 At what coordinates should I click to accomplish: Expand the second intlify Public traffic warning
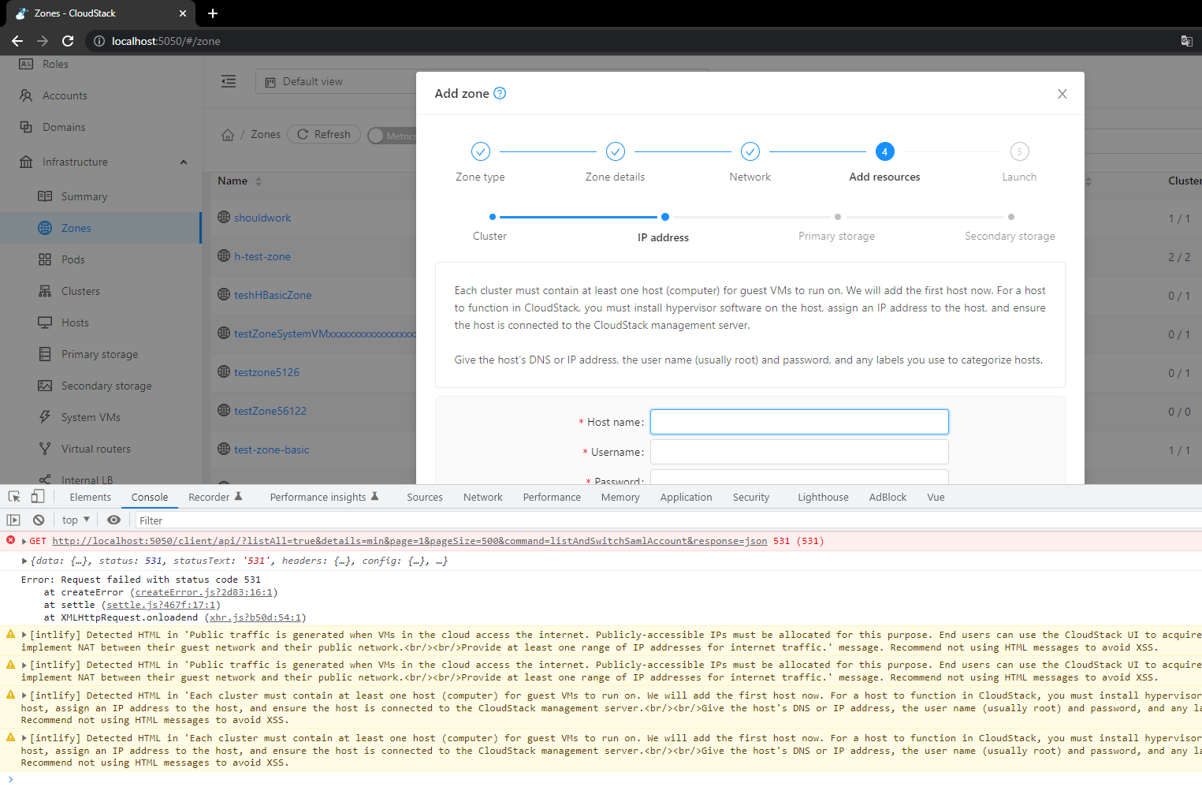(24, 665)
